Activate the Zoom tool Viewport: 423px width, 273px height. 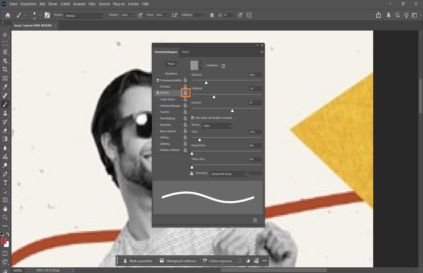(x=5, y=217)
